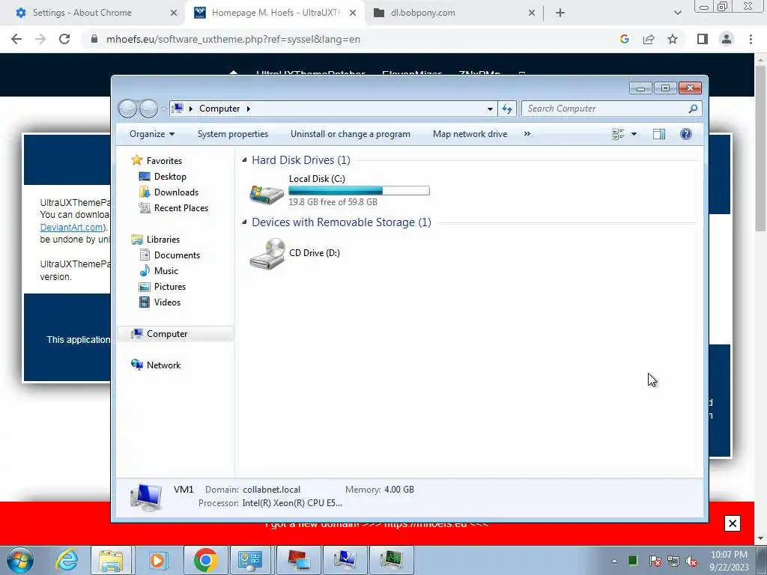The image size is (767, 575).
Task: Toggle Chrome side panel icon
Action: (x=703, y=39)
